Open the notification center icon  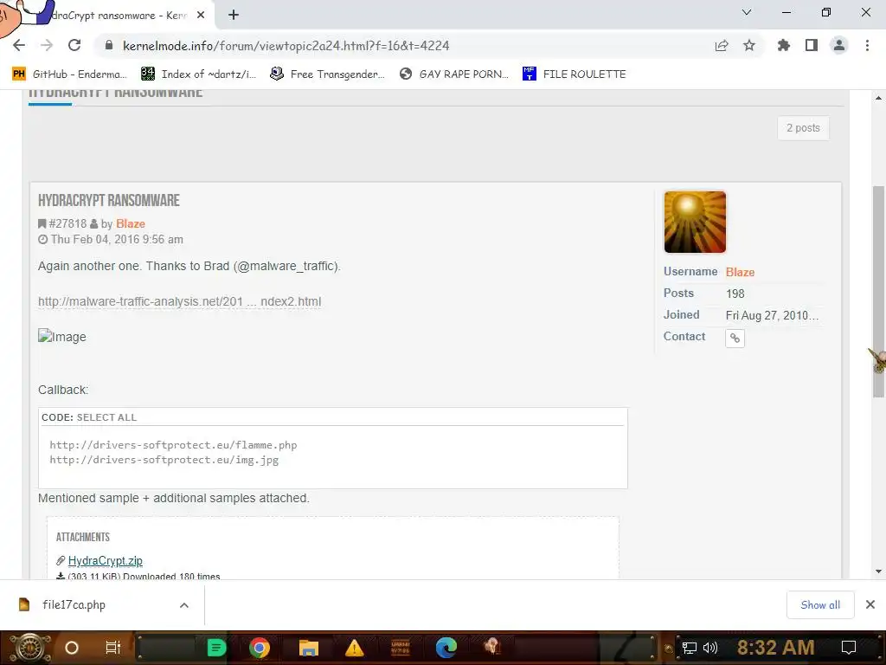tap(849, 648)
